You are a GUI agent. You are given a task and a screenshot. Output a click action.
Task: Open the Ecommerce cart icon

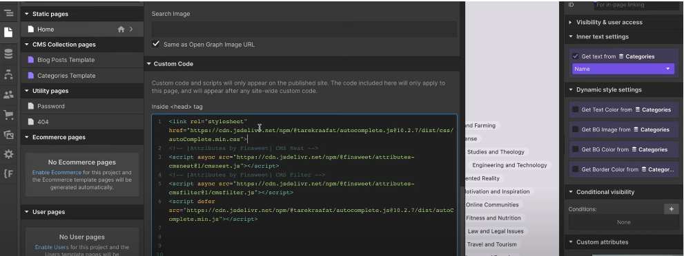[8, 115]
